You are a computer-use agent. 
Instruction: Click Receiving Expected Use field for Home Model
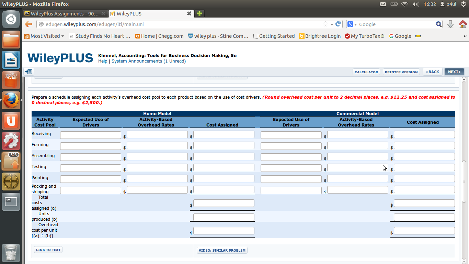(91, 135)
